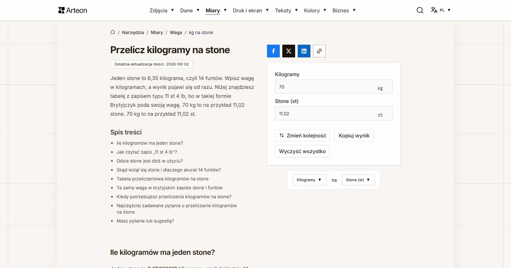Open the language translate icon
Screen dimensions: 511x268
tap(434, 10)
